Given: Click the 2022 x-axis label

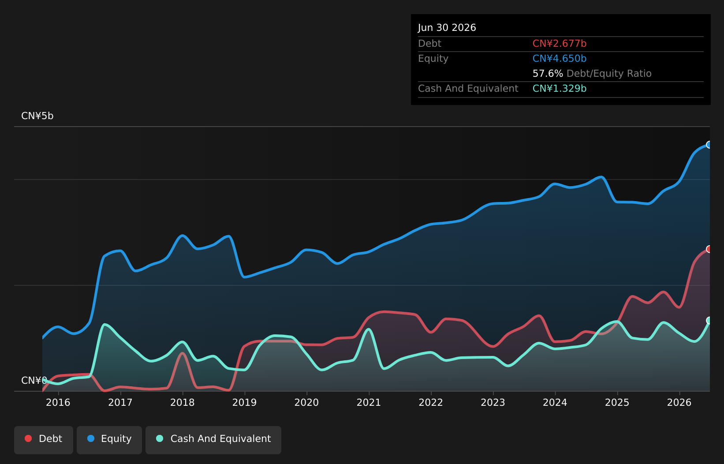Looking at the screenshot, I should coord(431,402).
